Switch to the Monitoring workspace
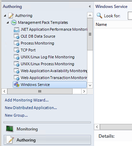Screen dimensions: 132x146 (47, 129)
